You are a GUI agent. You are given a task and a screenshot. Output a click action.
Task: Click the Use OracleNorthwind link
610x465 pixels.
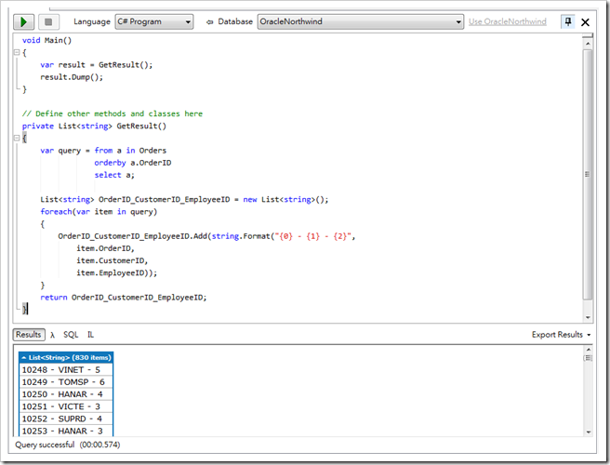coord(508,21)
